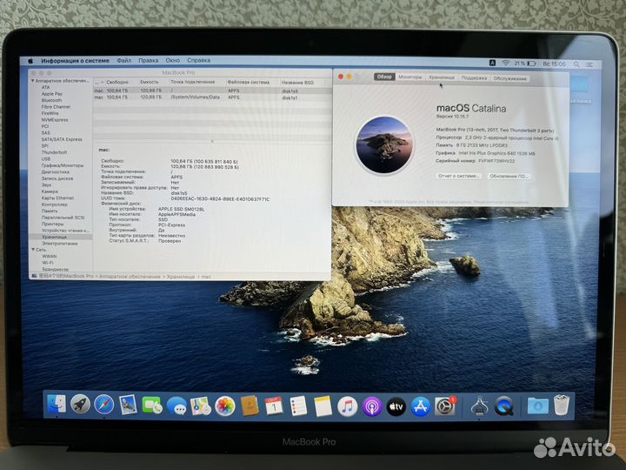626x470 pixels.
Task: Select Bluetooth in the sidebar
Action: (x=51, y=100)
